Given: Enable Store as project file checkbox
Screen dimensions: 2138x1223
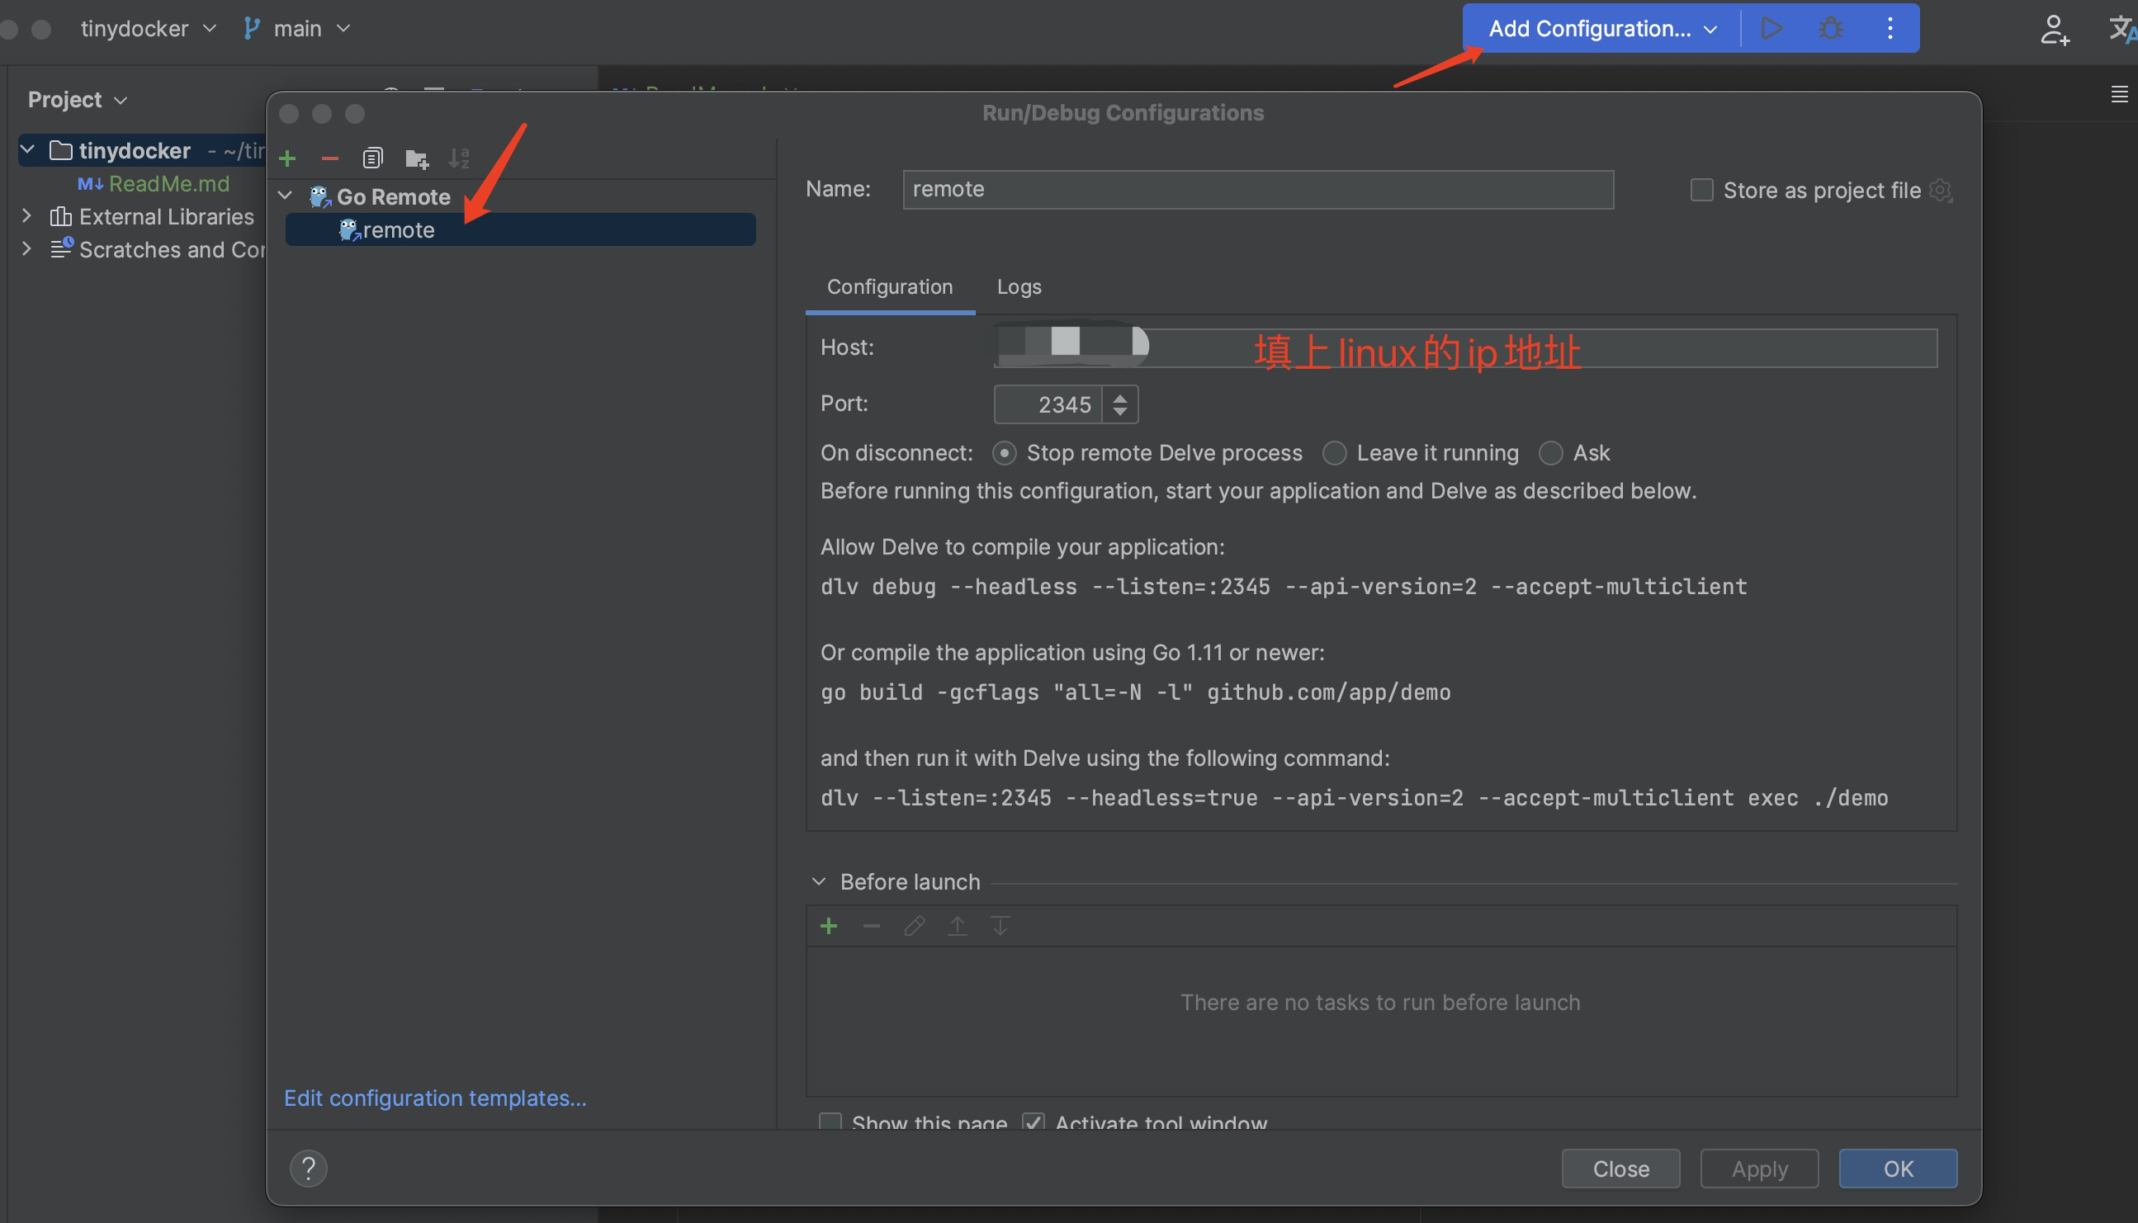Looking at the screenshot, I should tap(1701, 191).
